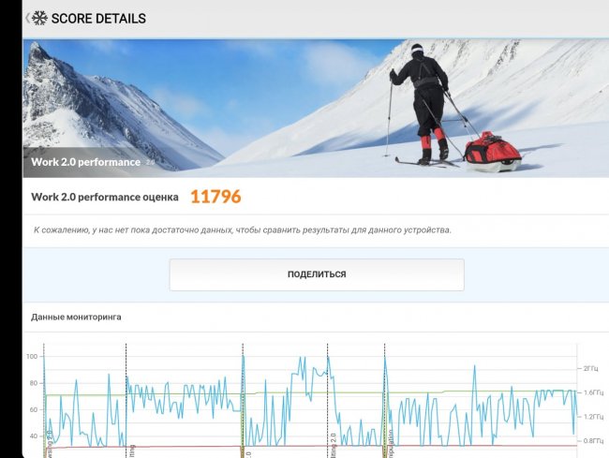Click the 2ГГц frequency axis label
Image resolution: width=609 pixels, height=458 pixels.
pyautogui.click(x=591, y=368)
